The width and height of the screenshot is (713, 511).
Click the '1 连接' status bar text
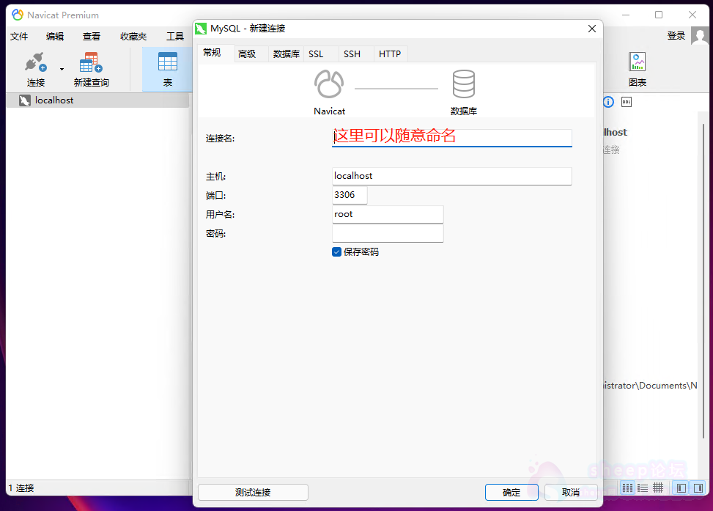click(x=21, y=488)
